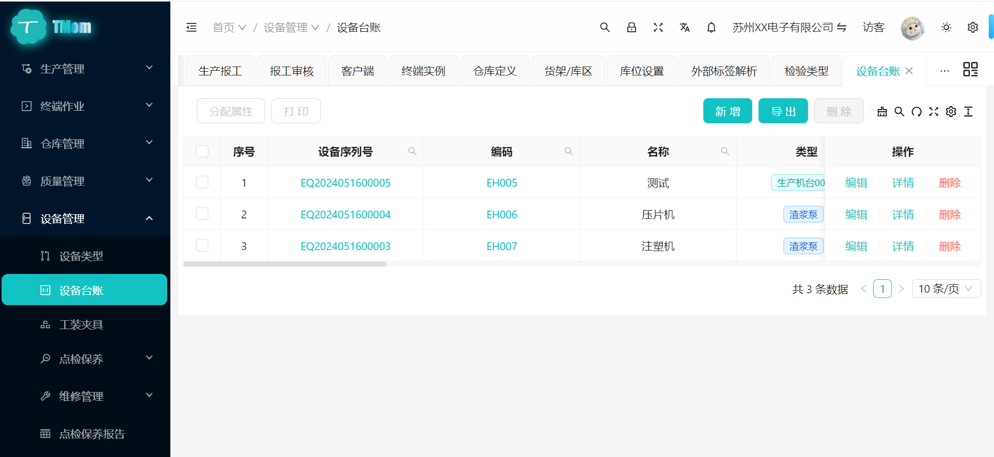The width and height of the screenshot is (994, 457).
Task: Click the table horizontal scrollbar
Action: (285, 264)
